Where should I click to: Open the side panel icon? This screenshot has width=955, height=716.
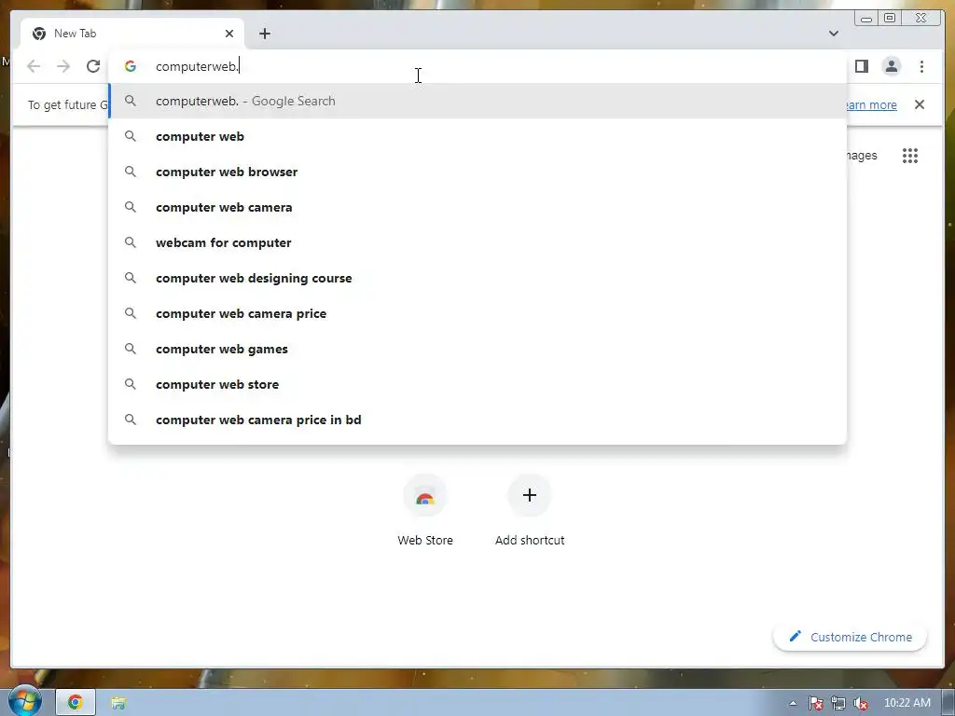click(861, 66)
